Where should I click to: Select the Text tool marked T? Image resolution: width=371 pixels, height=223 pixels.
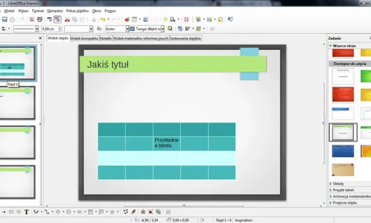point(27,212)
